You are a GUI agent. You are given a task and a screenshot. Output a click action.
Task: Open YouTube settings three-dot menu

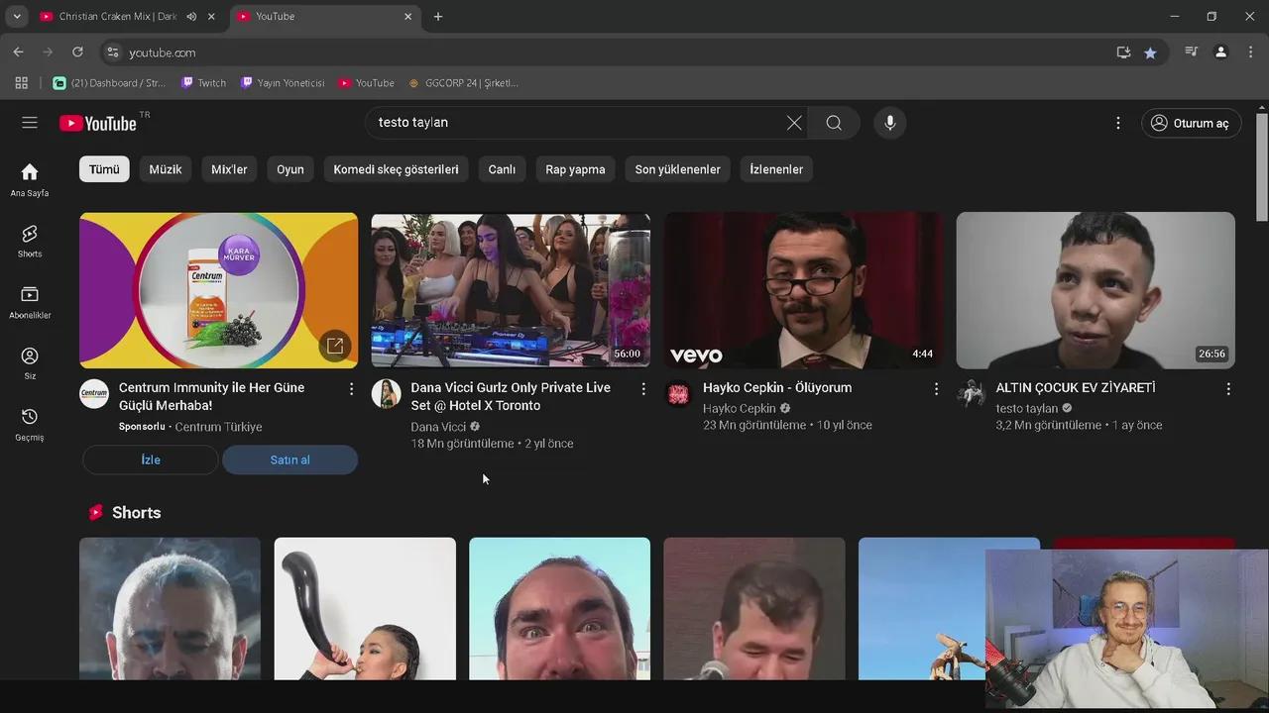point(1117,123)
